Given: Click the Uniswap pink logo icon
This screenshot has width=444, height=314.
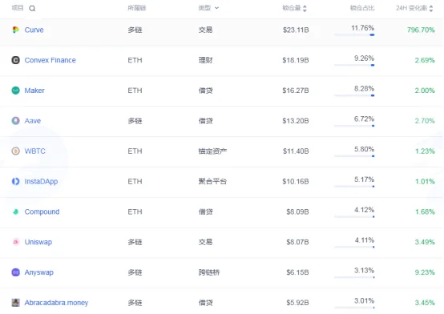Looking at the screenshot, I should [x=15, y=242].
